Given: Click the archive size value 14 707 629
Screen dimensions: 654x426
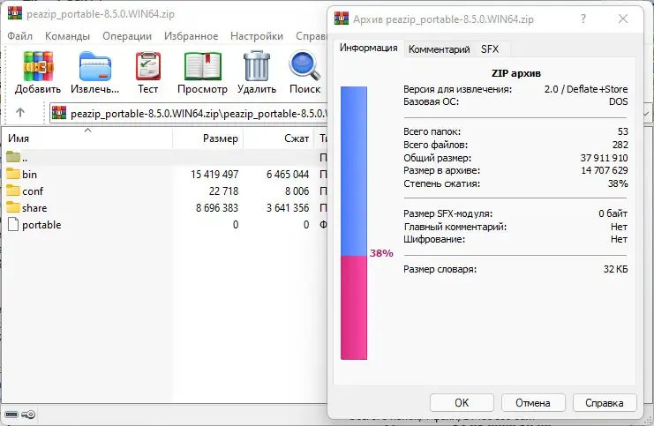Looking at the screenshot, I should coord(605,170).
